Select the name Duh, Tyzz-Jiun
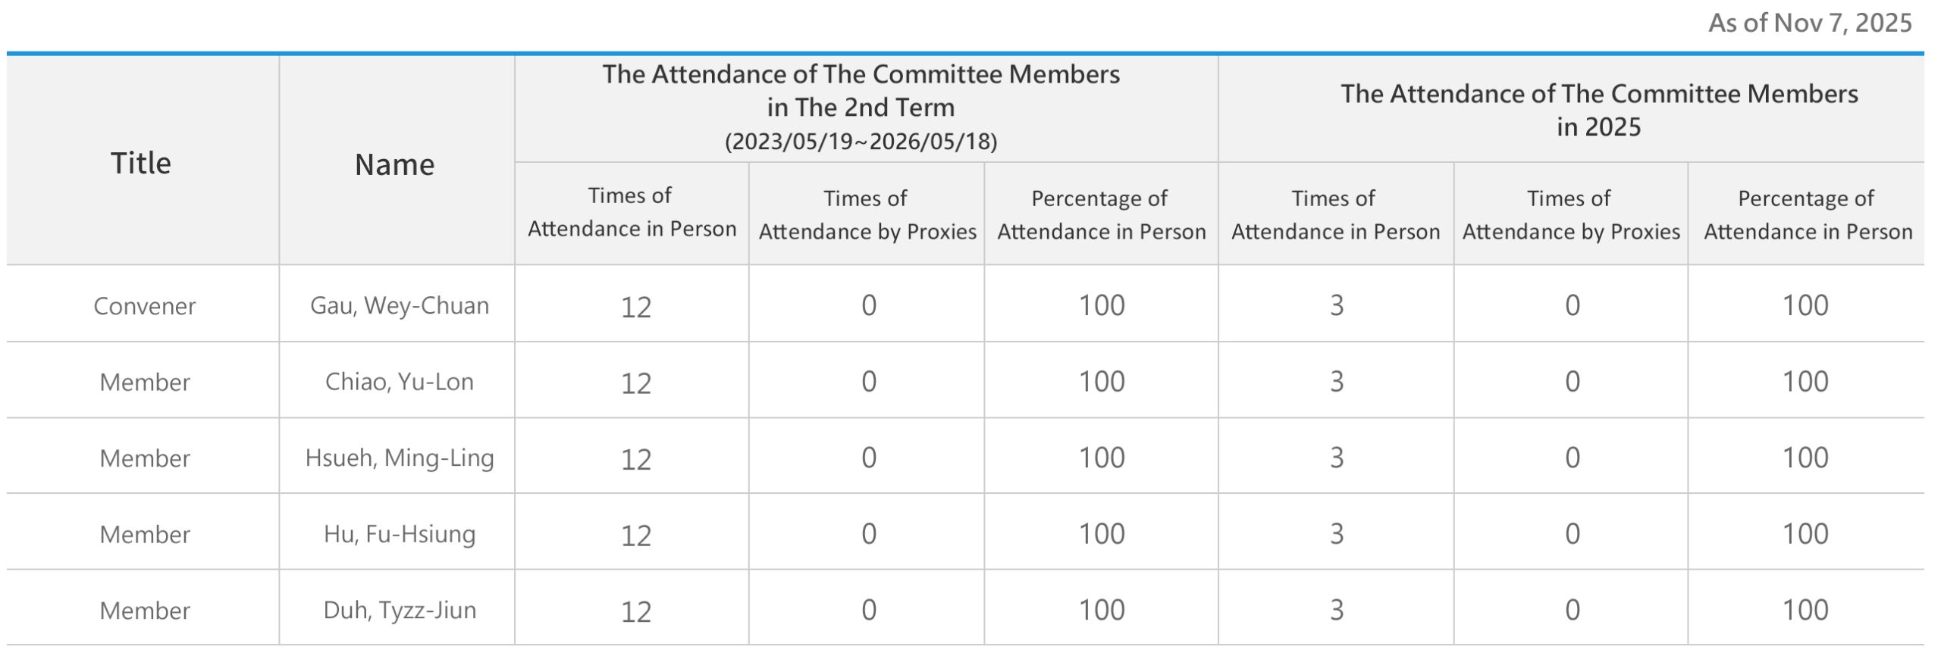 click(x=400, y=610)
